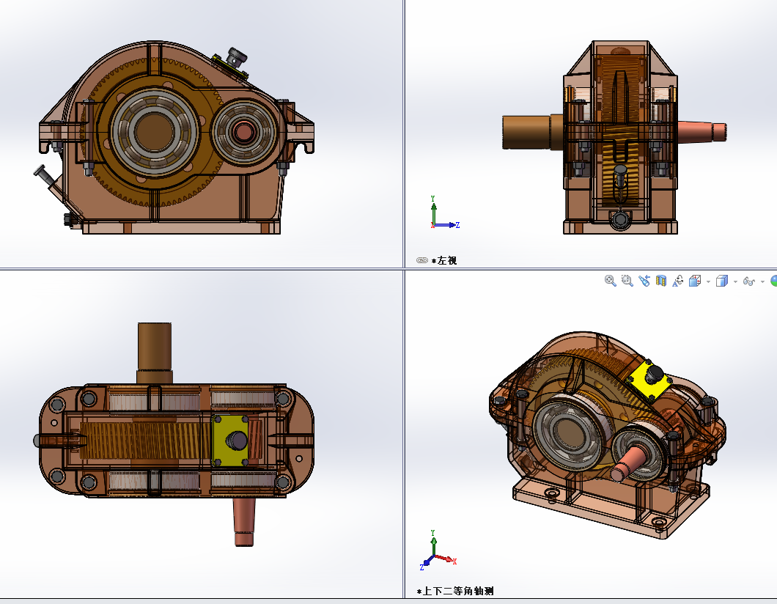Select the brown vertical shaft in top view
This screenshot has height=604, width=777.
(x=154, y=353)
